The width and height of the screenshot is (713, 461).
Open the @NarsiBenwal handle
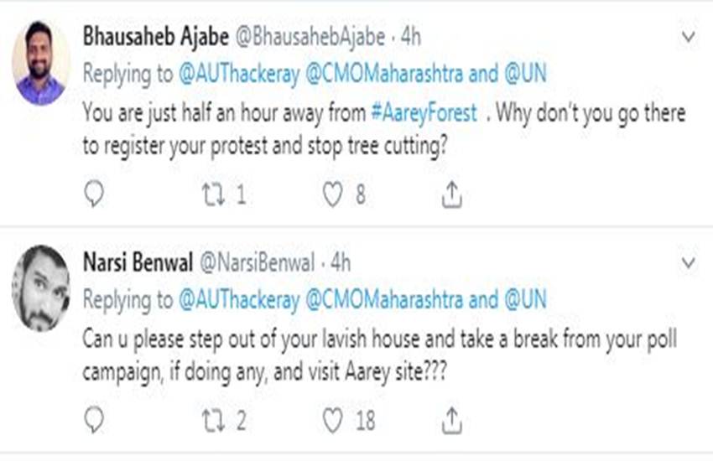(255, 262)
